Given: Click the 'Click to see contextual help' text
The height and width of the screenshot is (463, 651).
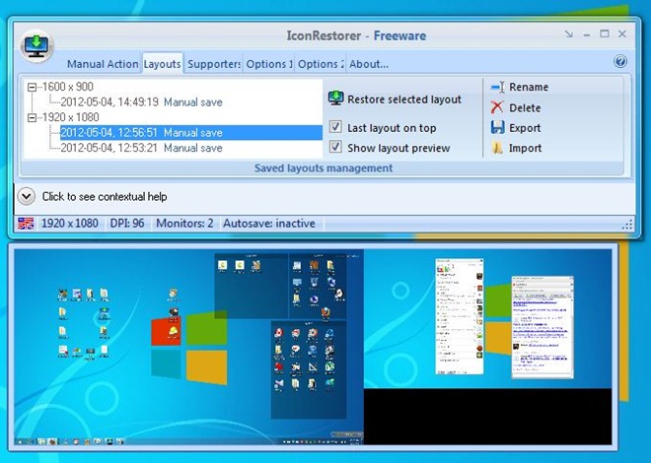Looking at the screenshot, I should coord(105,196).
